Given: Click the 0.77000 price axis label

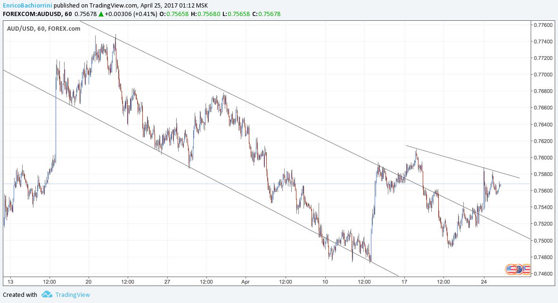Looking at the screenshot, I should pos(543,75).
